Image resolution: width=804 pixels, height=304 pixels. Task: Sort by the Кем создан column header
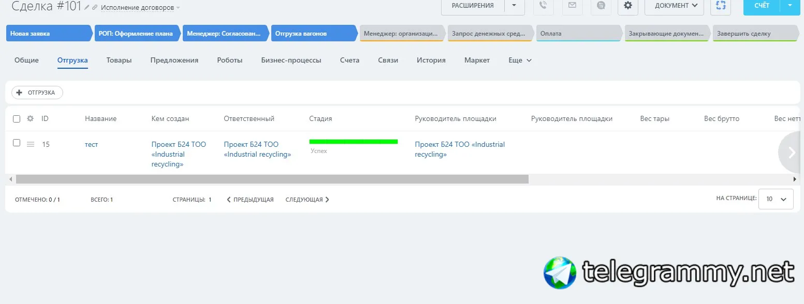[170, 118]
